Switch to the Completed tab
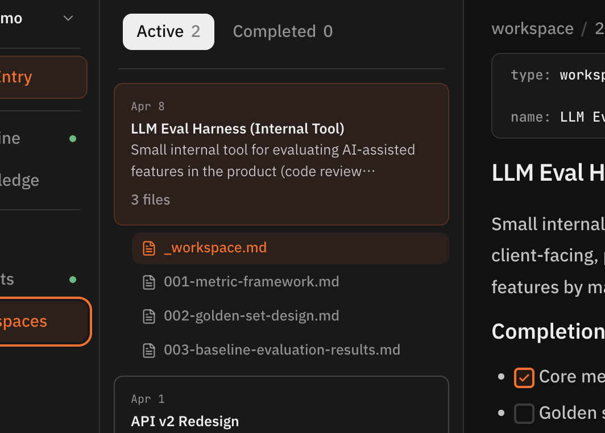The image size is (605, 433). 283,31
